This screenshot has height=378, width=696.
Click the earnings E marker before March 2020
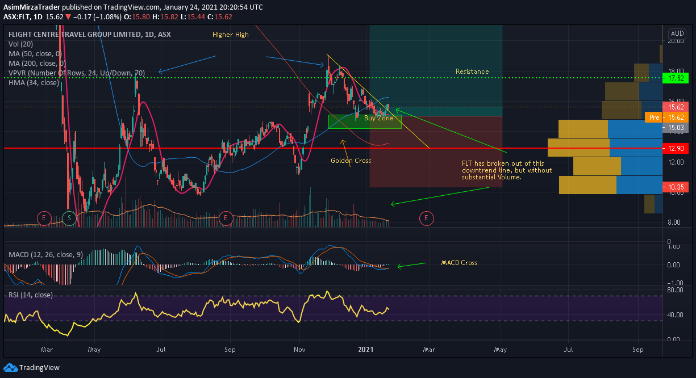(x=44, y=218)
